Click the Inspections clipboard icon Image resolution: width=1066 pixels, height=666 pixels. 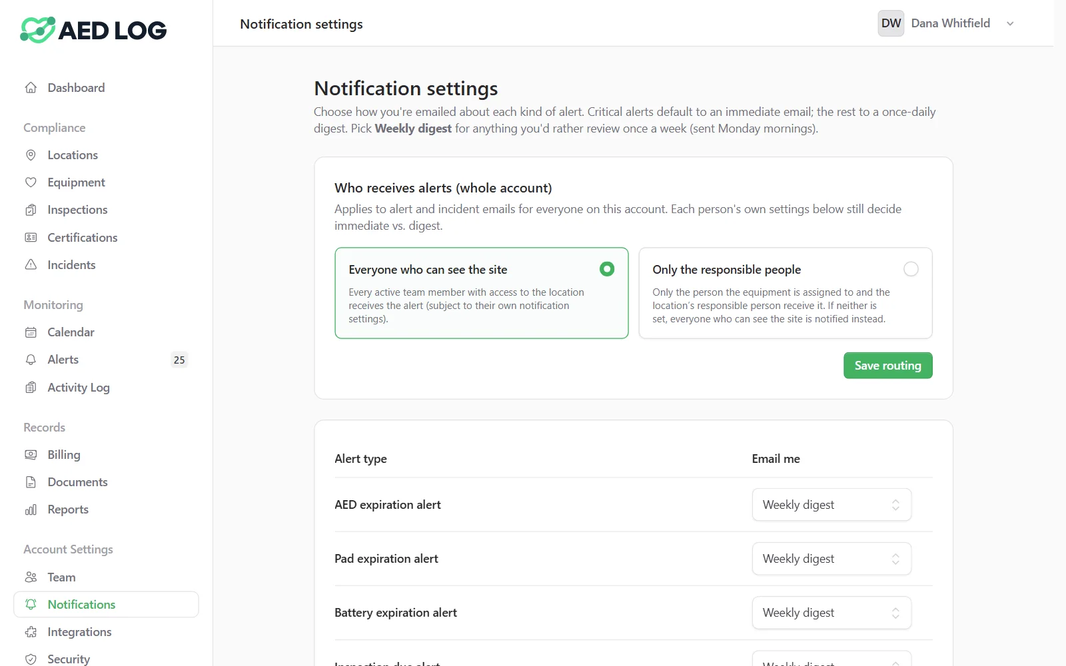point(31,210)
